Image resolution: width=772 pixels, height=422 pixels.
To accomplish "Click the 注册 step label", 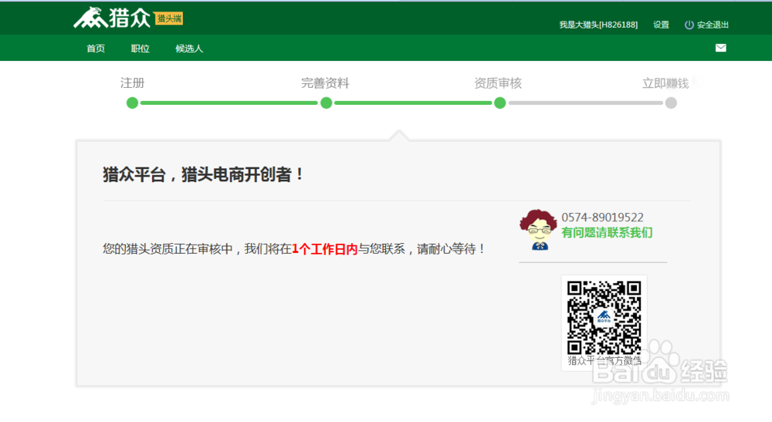I will coord(133,83).
